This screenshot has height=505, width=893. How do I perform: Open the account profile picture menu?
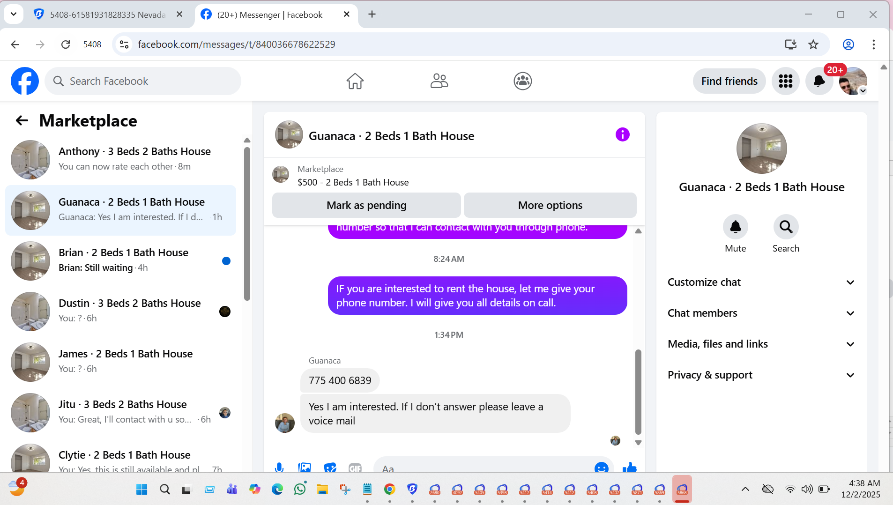pos(853,81)
